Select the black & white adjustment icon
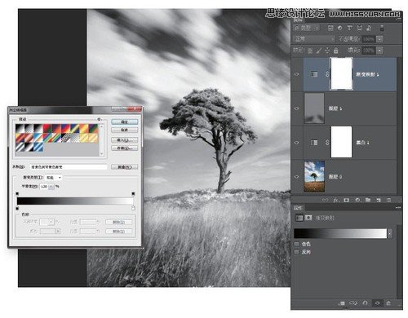 pyautogui.click(x=314, y=143)
